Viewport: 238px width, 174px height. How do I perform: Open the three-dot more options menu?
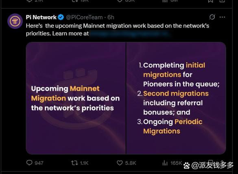click(223, 17)
